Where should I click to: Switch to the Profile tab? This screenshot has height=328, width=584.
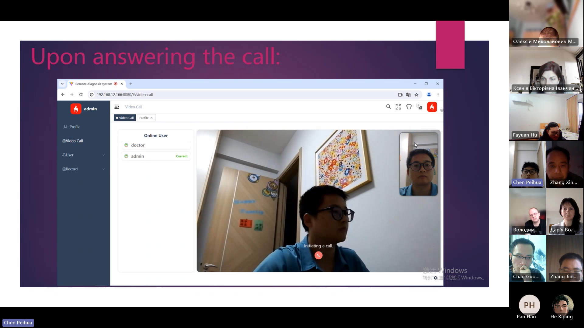pos(144,118)
